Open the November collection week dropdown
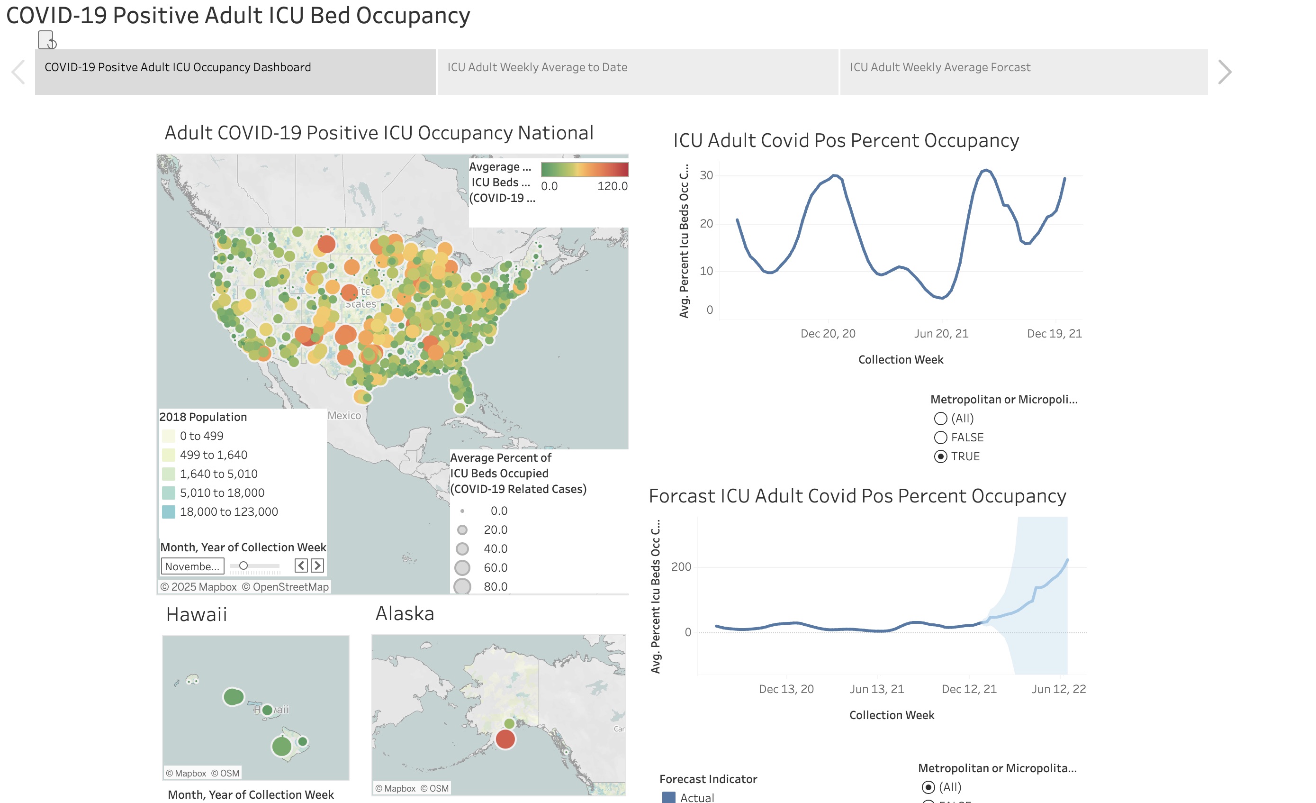The width and height of the screenshot is (1316, 803). click(x=192, y=566)
